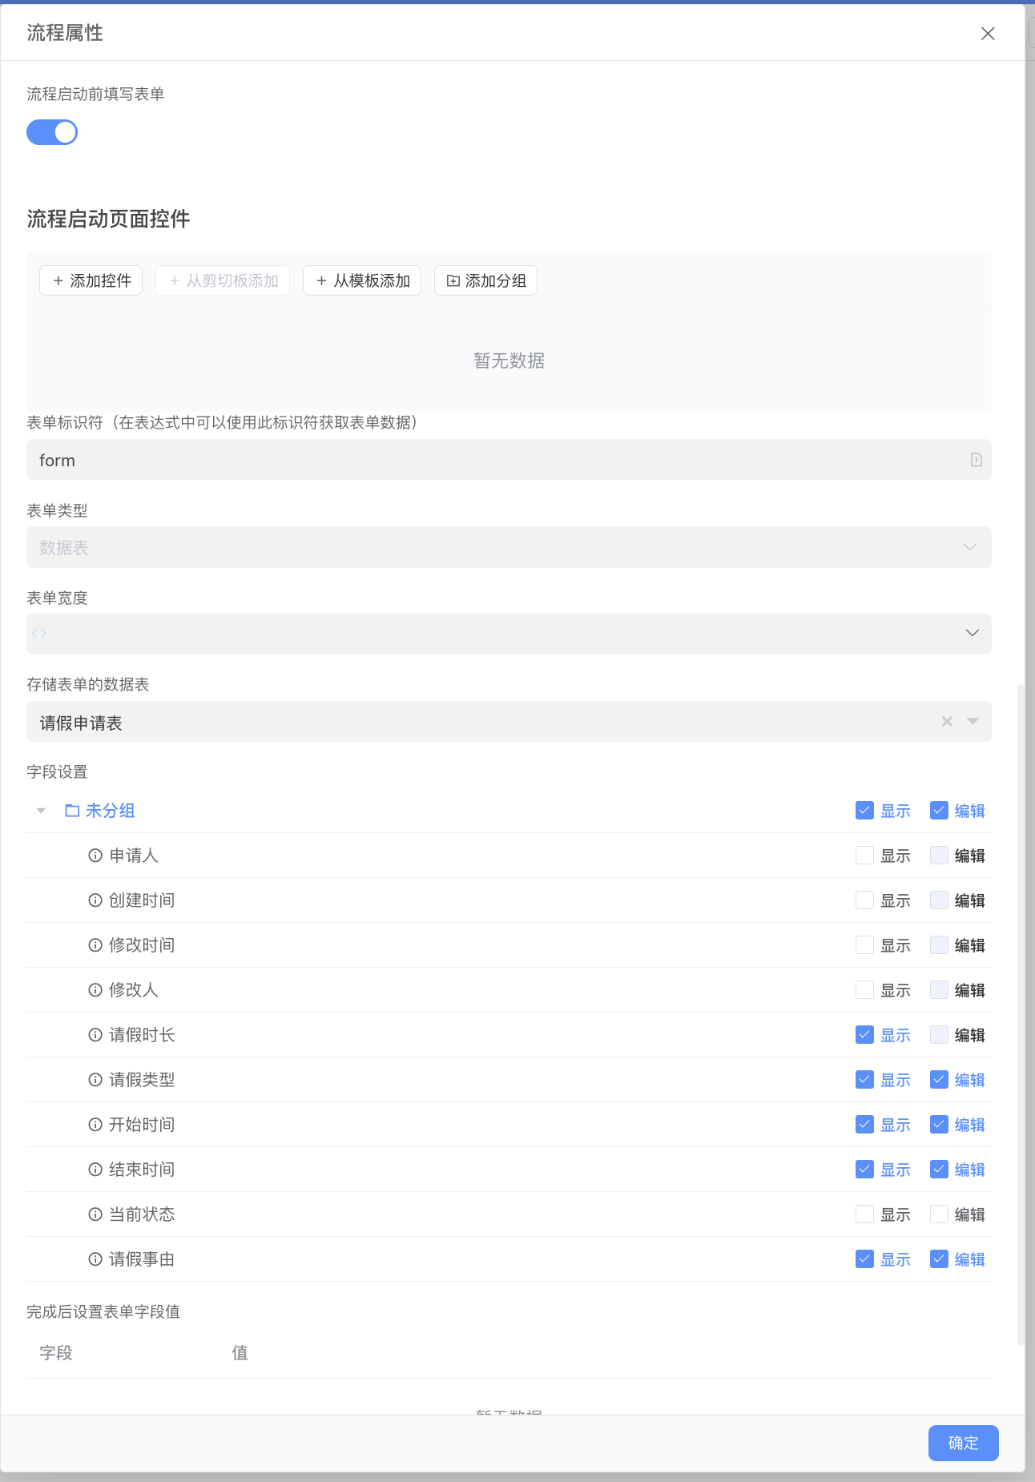
Task: Click the document icon in form identifier field
Action: [x=976, y=460]
